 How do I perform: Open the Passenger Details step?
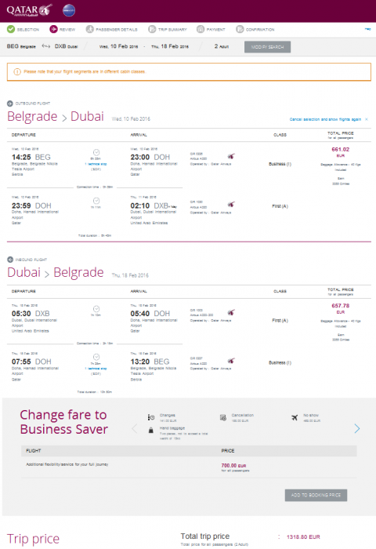coord(111,30)
